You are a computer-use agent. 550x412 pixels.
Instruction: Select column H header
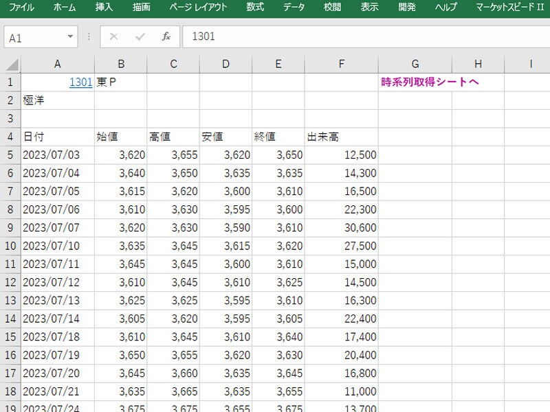pos(478,64)
